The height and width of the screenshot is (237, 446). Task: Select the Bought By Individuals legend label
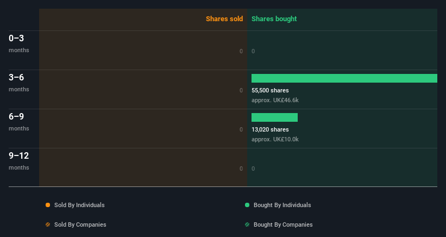(x=282, y=205)
